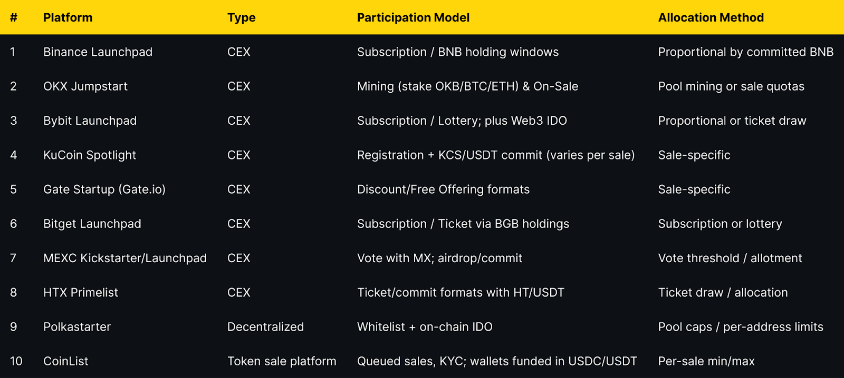Click the Platform column header
This screenshot has height=378, width=844.
(68, 17)
